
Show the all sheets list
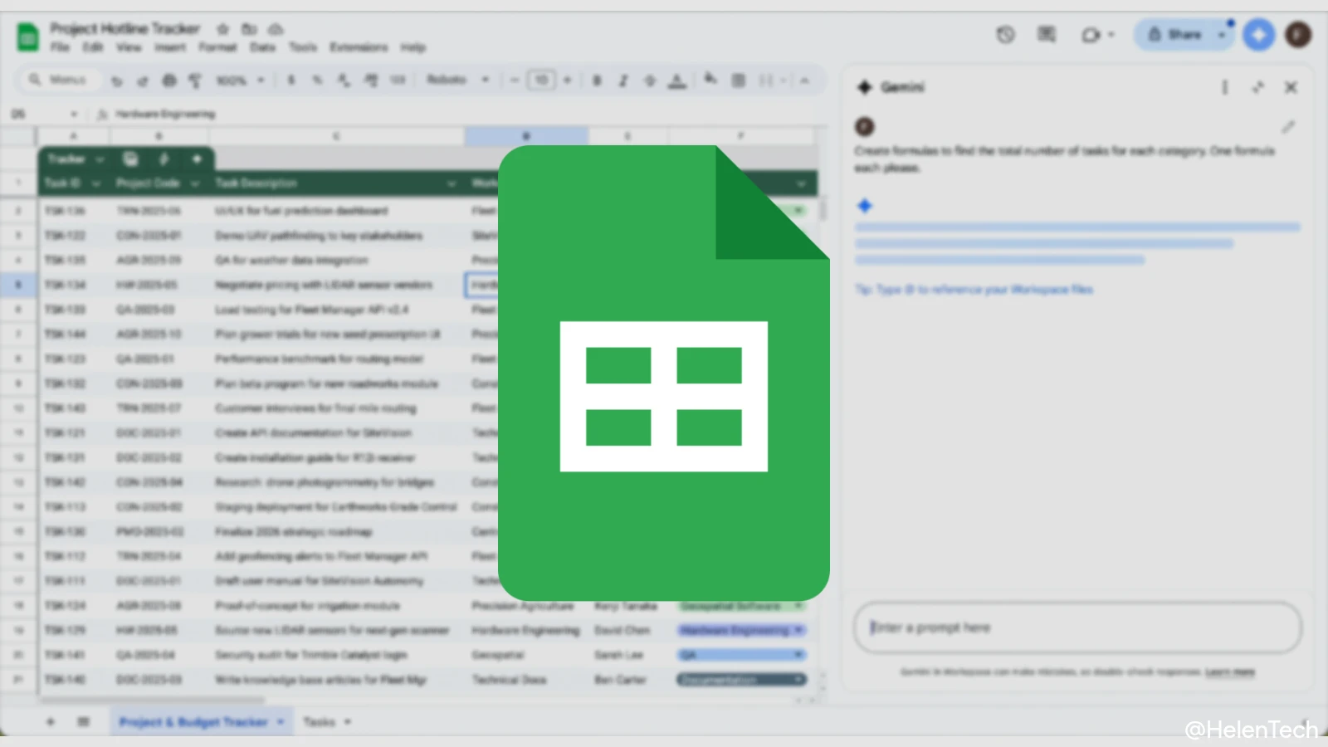(83, 722)
